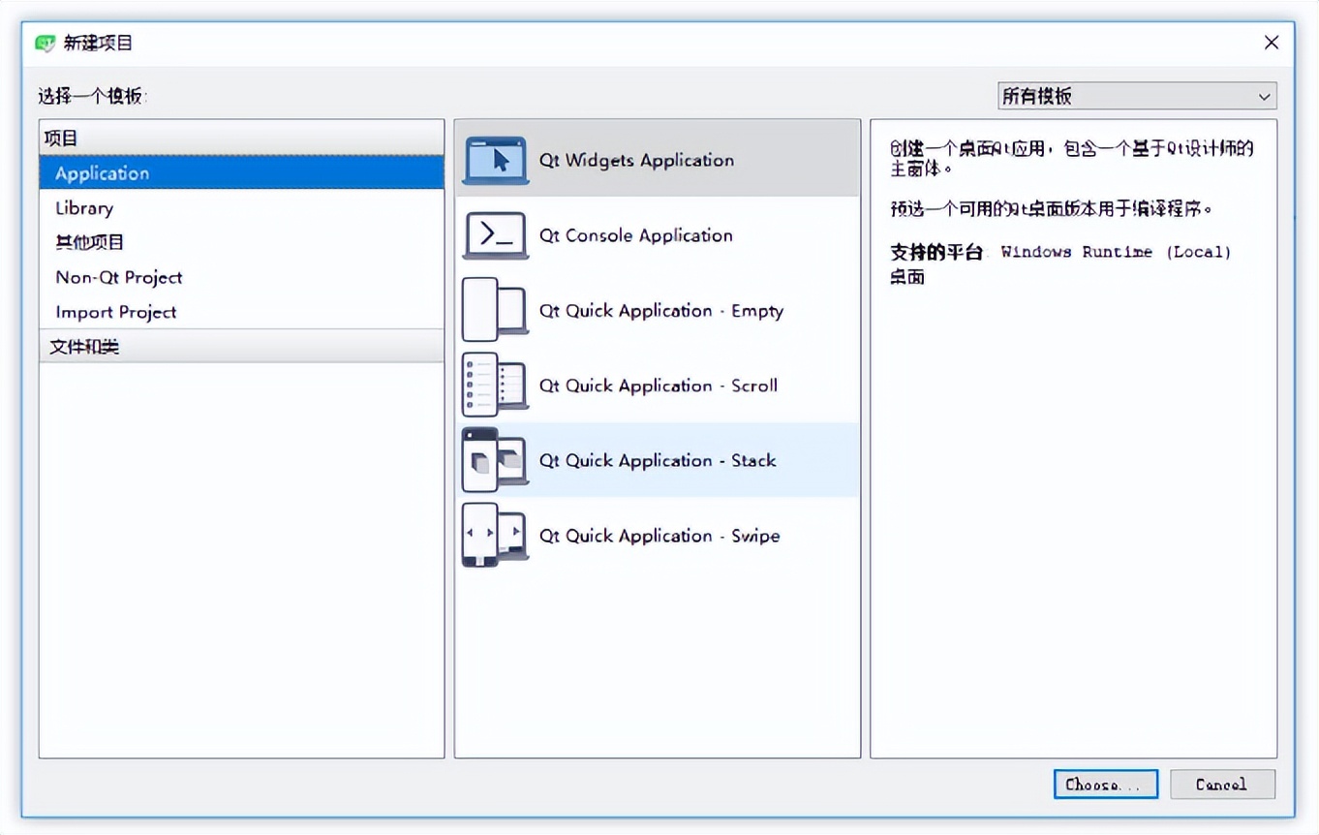
Task: Click the Qt Quick Application Scroll icon
Action: (x=495, y=386)
